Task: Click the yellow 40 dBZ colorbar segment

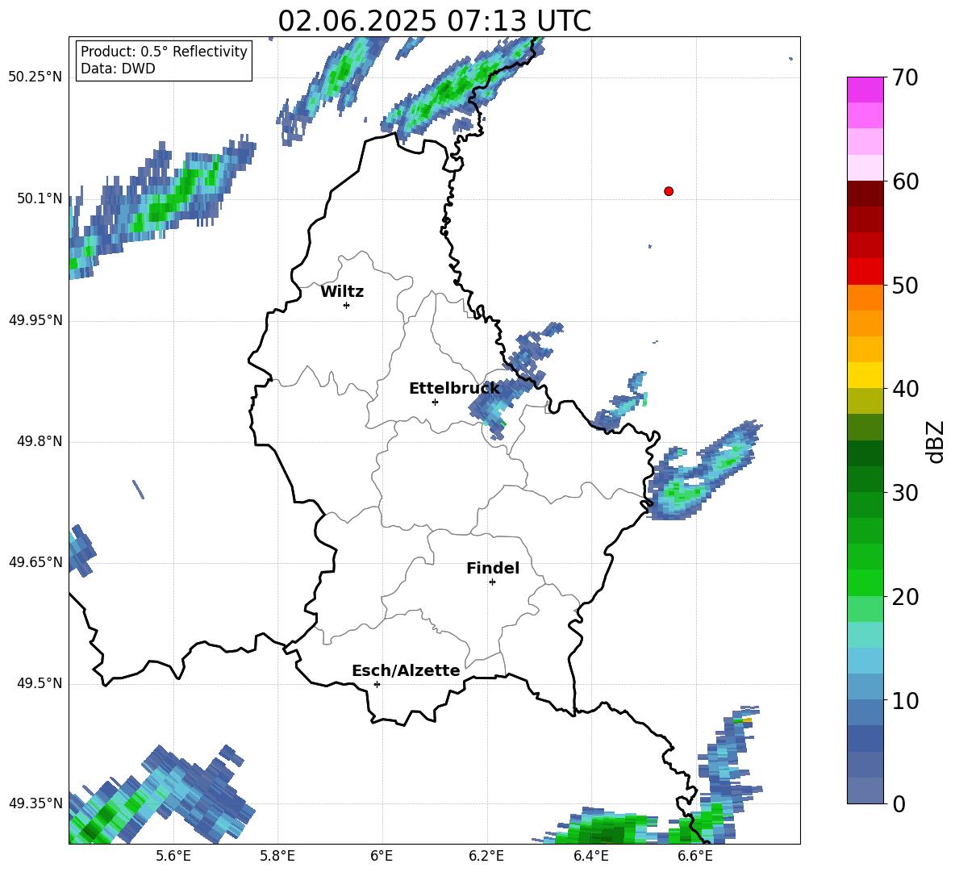Action: click(865, 375)
